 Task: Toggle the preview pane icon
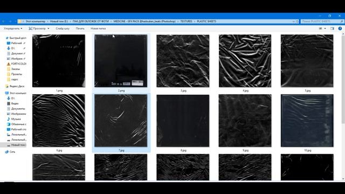point(332,29)
